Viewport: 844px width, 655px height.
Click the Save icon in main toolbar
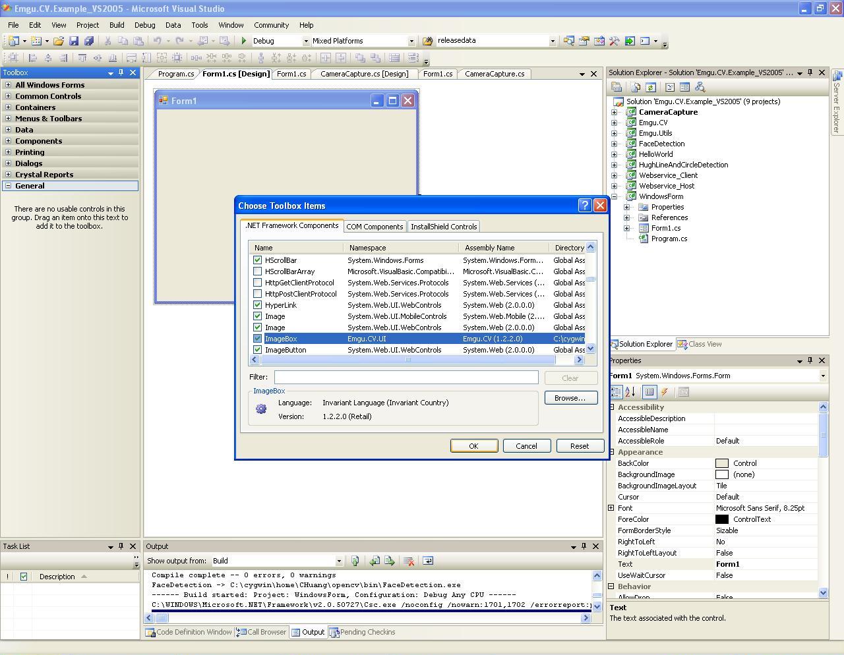(74, 41)
